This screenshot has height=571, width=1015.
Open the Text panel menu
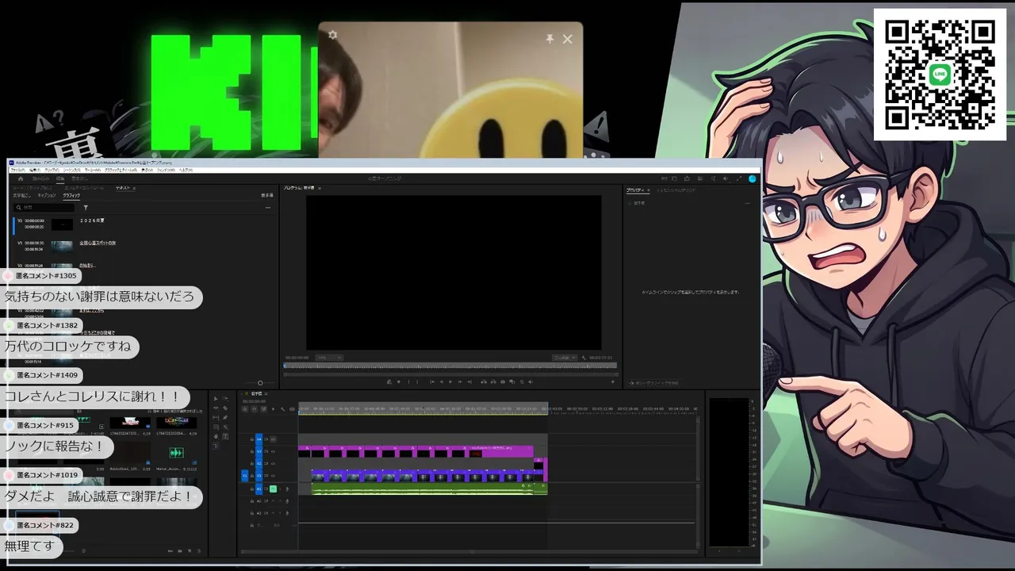pos(134,188)
